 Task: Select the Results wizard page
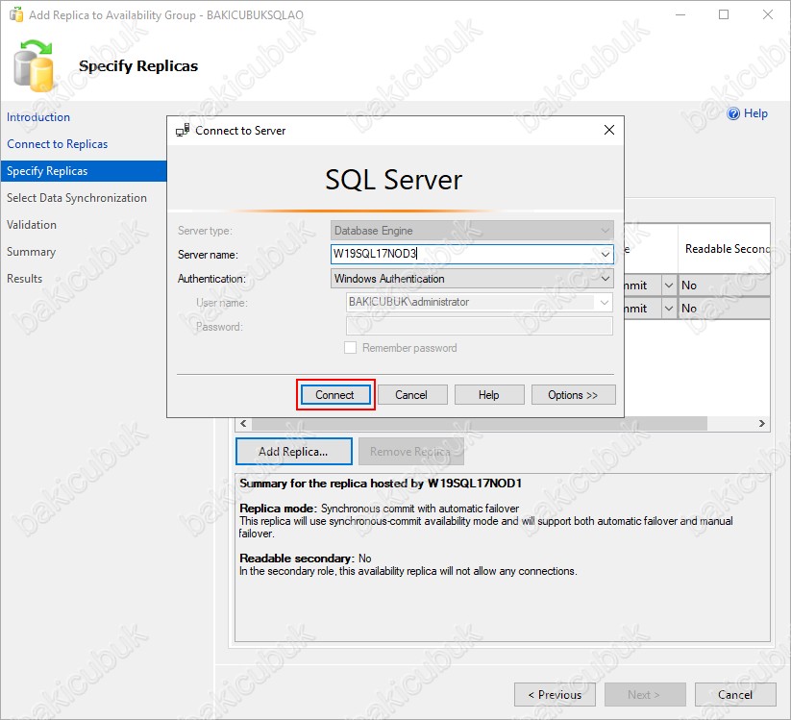[24, 279]
